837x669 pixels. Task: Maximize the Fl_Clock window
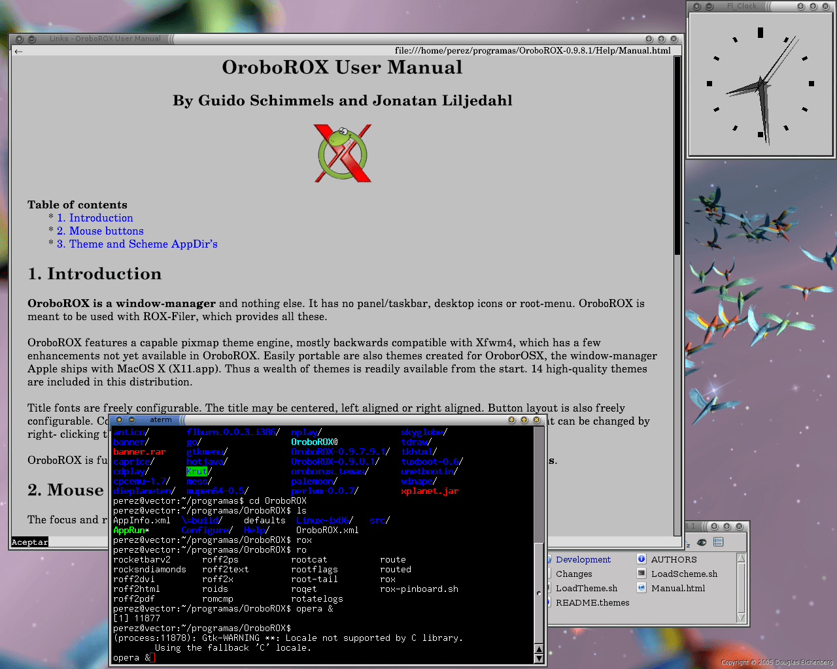(x=813, y=7)
